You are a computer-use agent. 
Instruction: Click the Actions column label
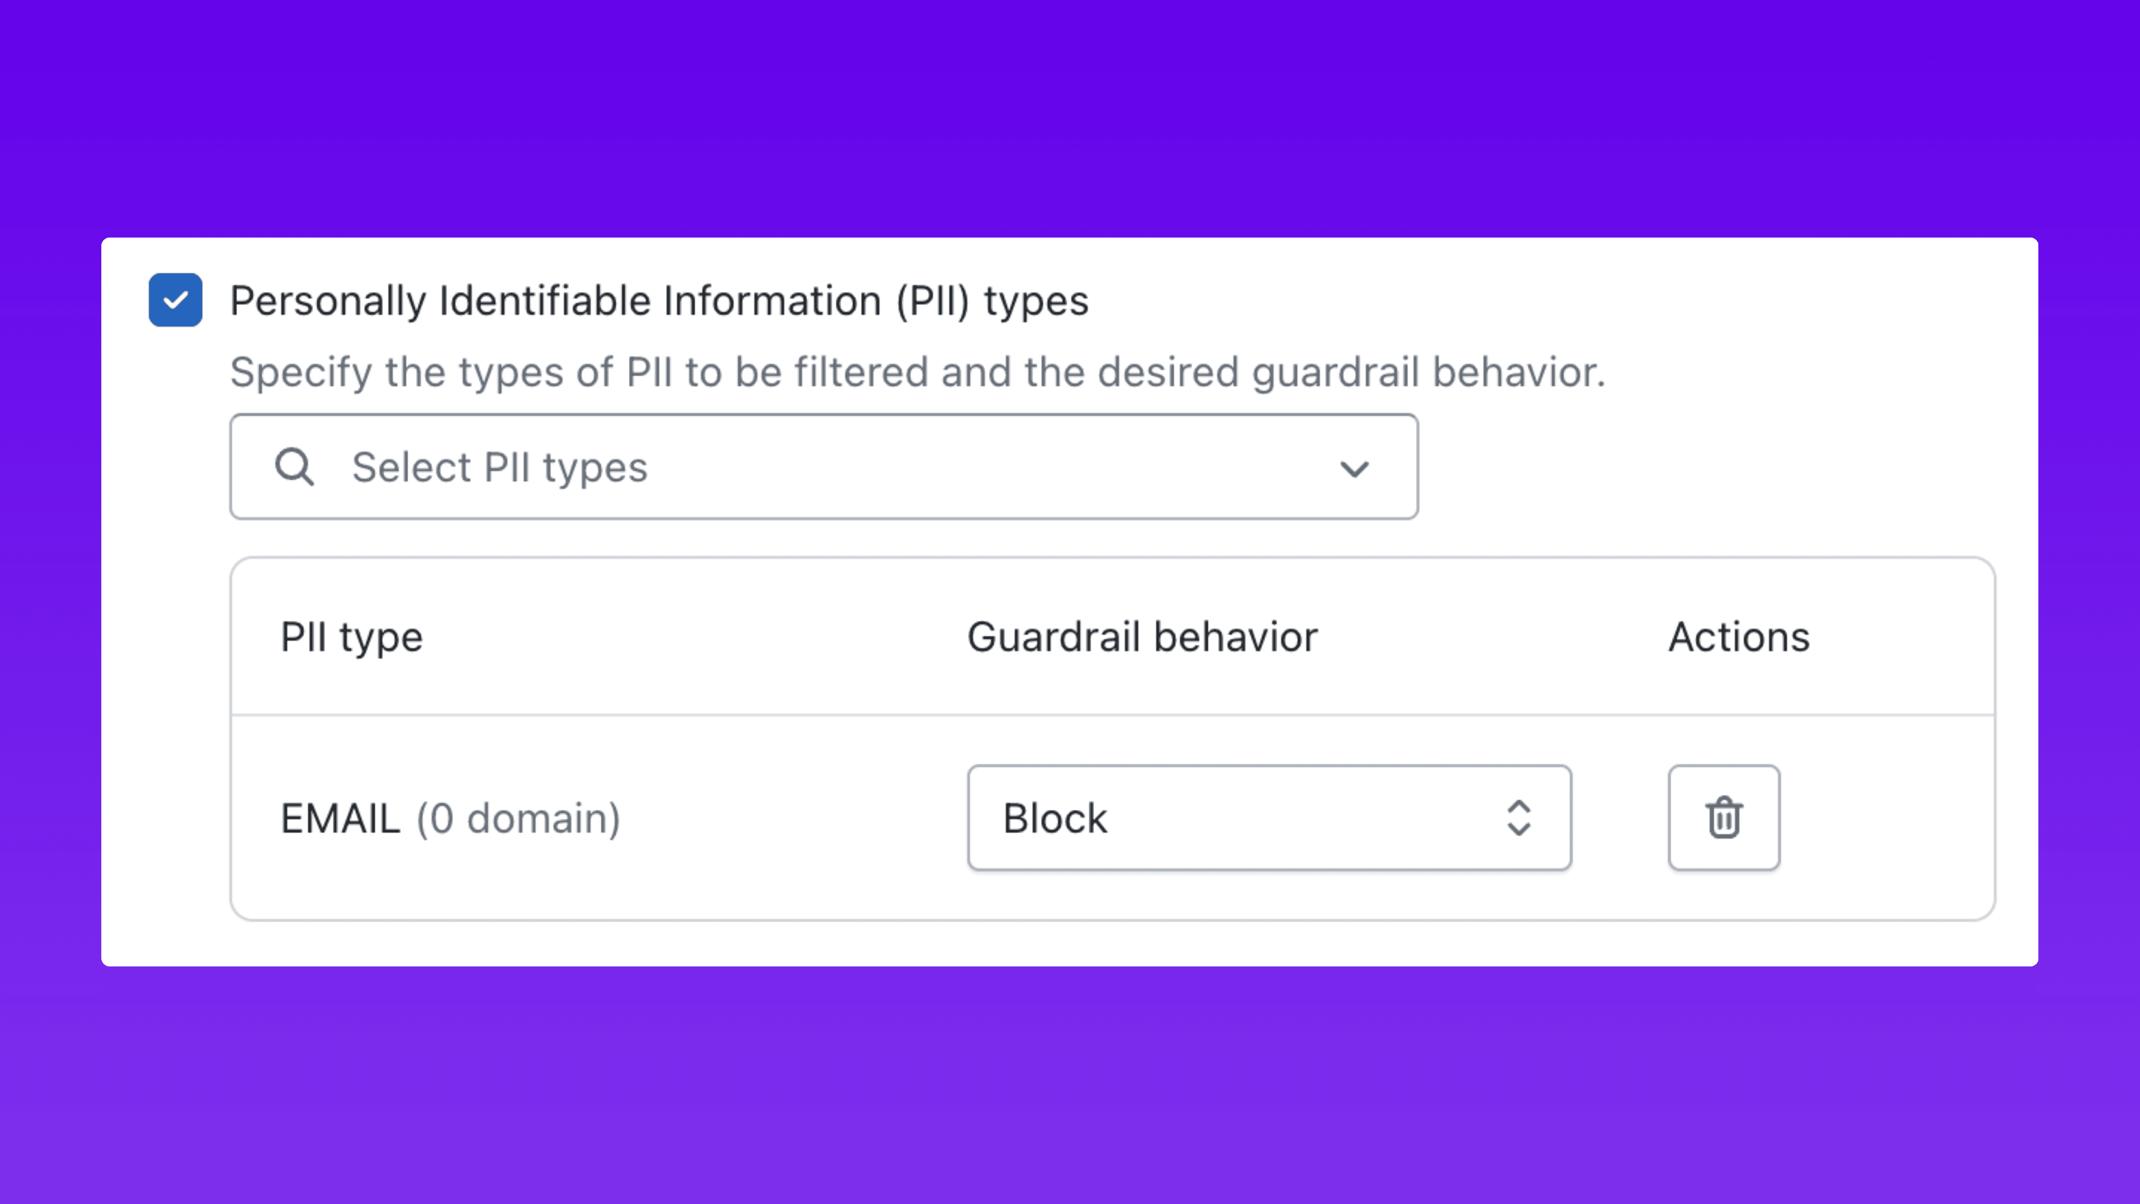coord(1738,636)
